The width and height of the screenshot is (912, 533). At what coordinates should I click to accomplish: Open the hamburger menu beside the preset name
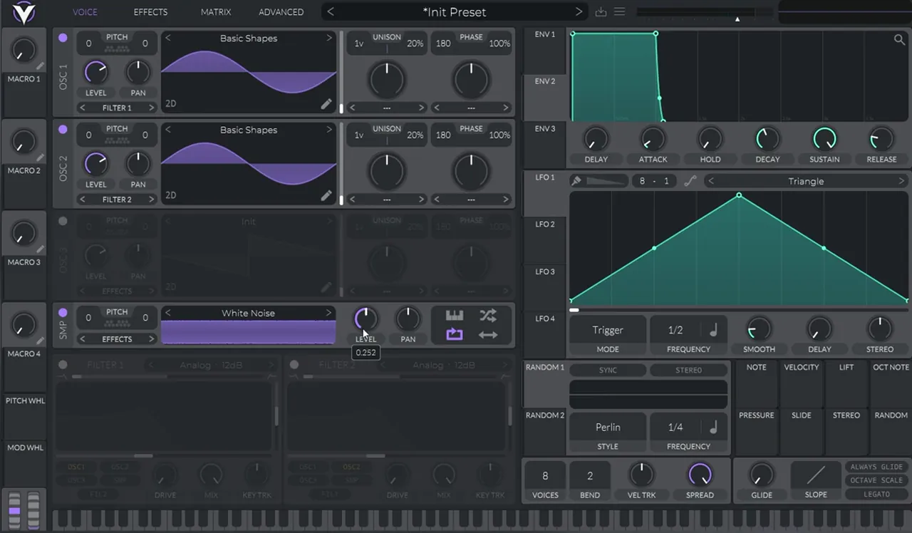619,11
